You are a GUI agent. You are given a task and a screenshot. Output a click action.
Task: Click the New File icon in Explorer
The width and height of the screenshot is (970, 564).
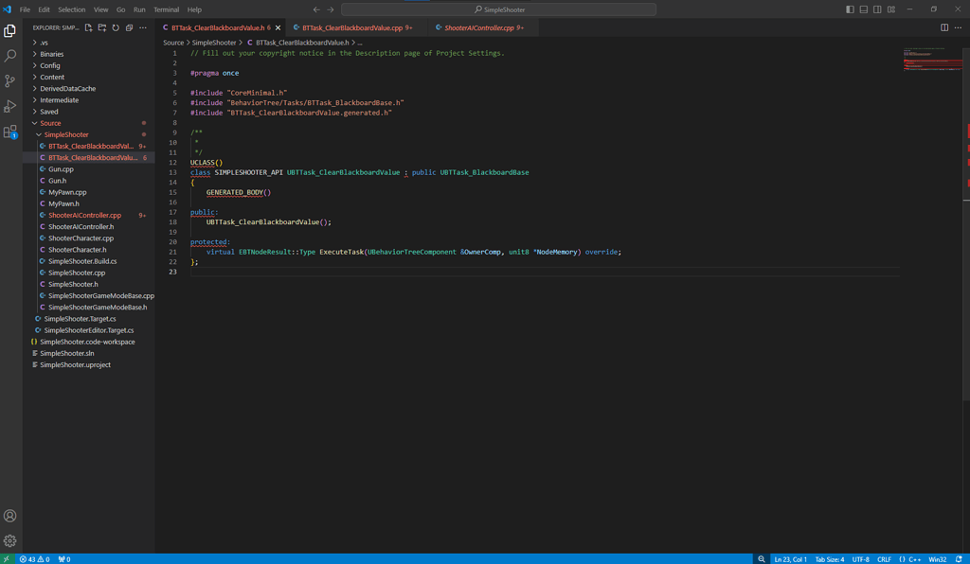point(89,27)
